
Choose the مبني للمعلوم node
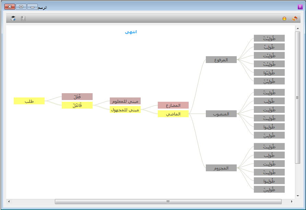(125, 101)
